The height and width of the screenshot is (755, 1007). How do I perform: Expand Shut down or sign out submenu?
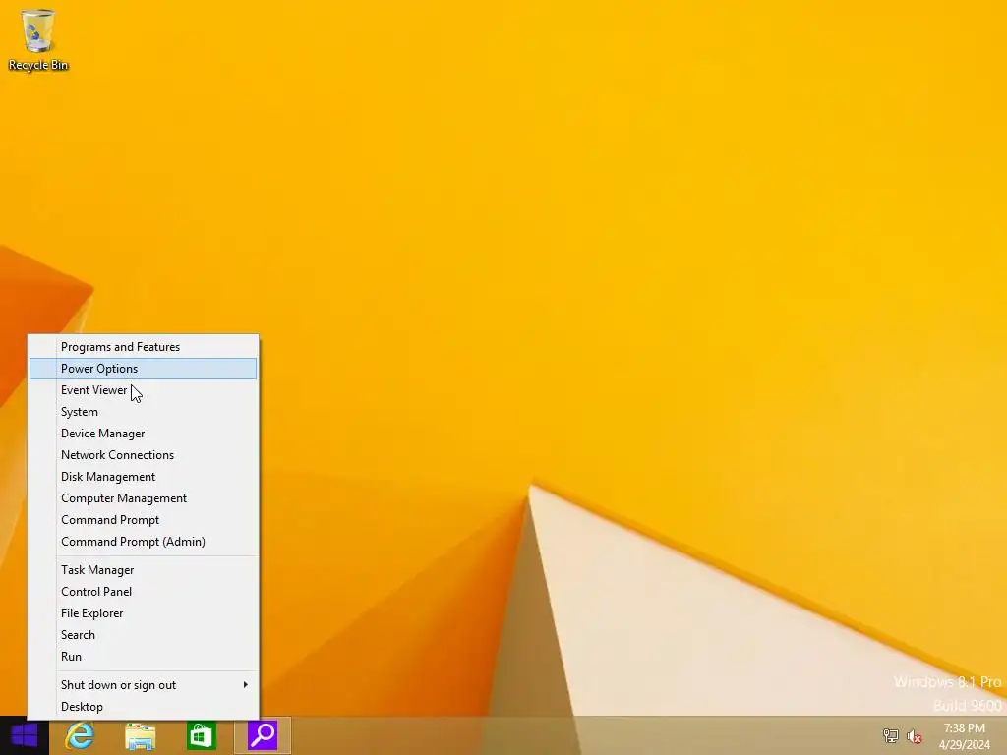tap(143, 685)
